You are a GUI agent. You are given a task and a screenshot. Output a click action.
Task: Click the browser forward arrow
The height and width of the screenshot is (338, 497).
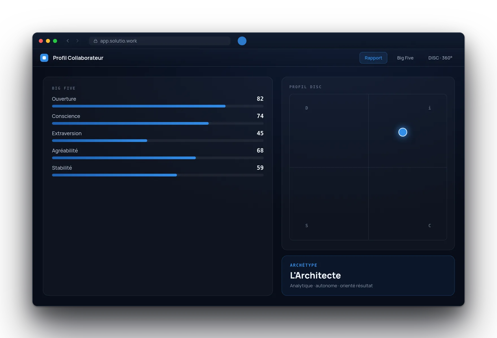77,41
